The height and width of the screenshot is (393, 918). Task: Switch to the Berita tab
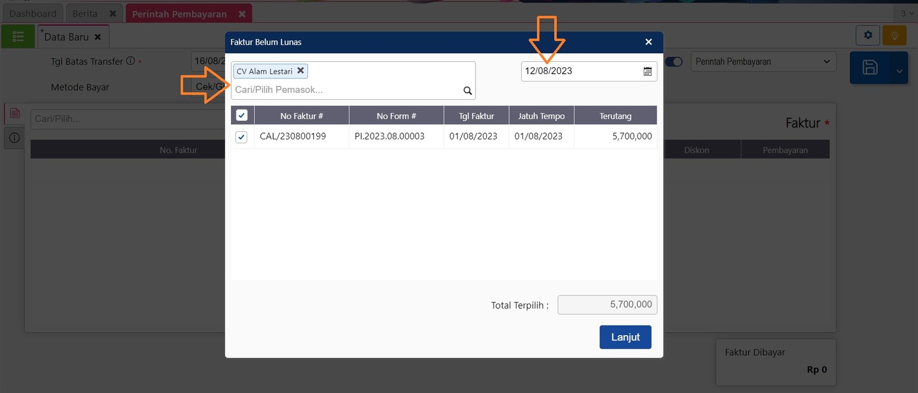click(x=85, y=13)
